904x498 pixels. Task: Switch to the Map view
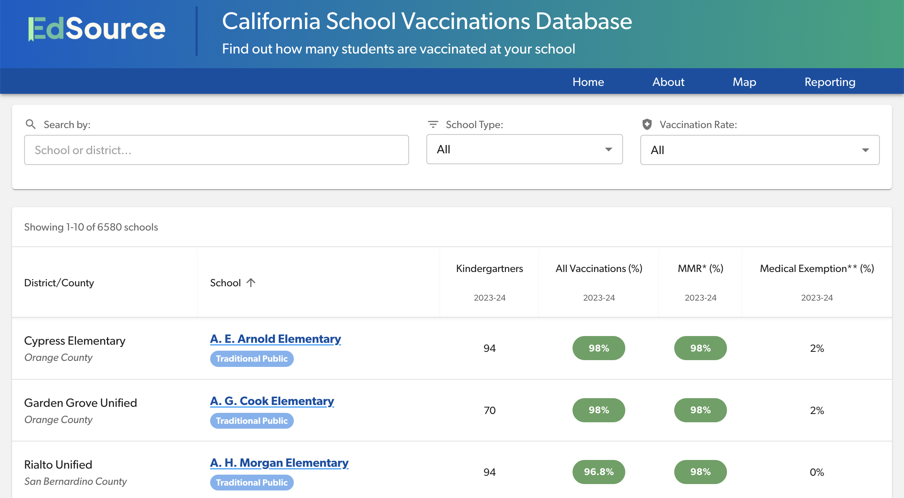744,82
